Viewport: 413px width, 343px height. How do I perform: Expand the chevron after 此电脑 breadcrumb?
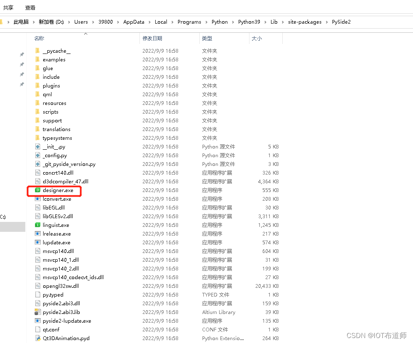34,22
